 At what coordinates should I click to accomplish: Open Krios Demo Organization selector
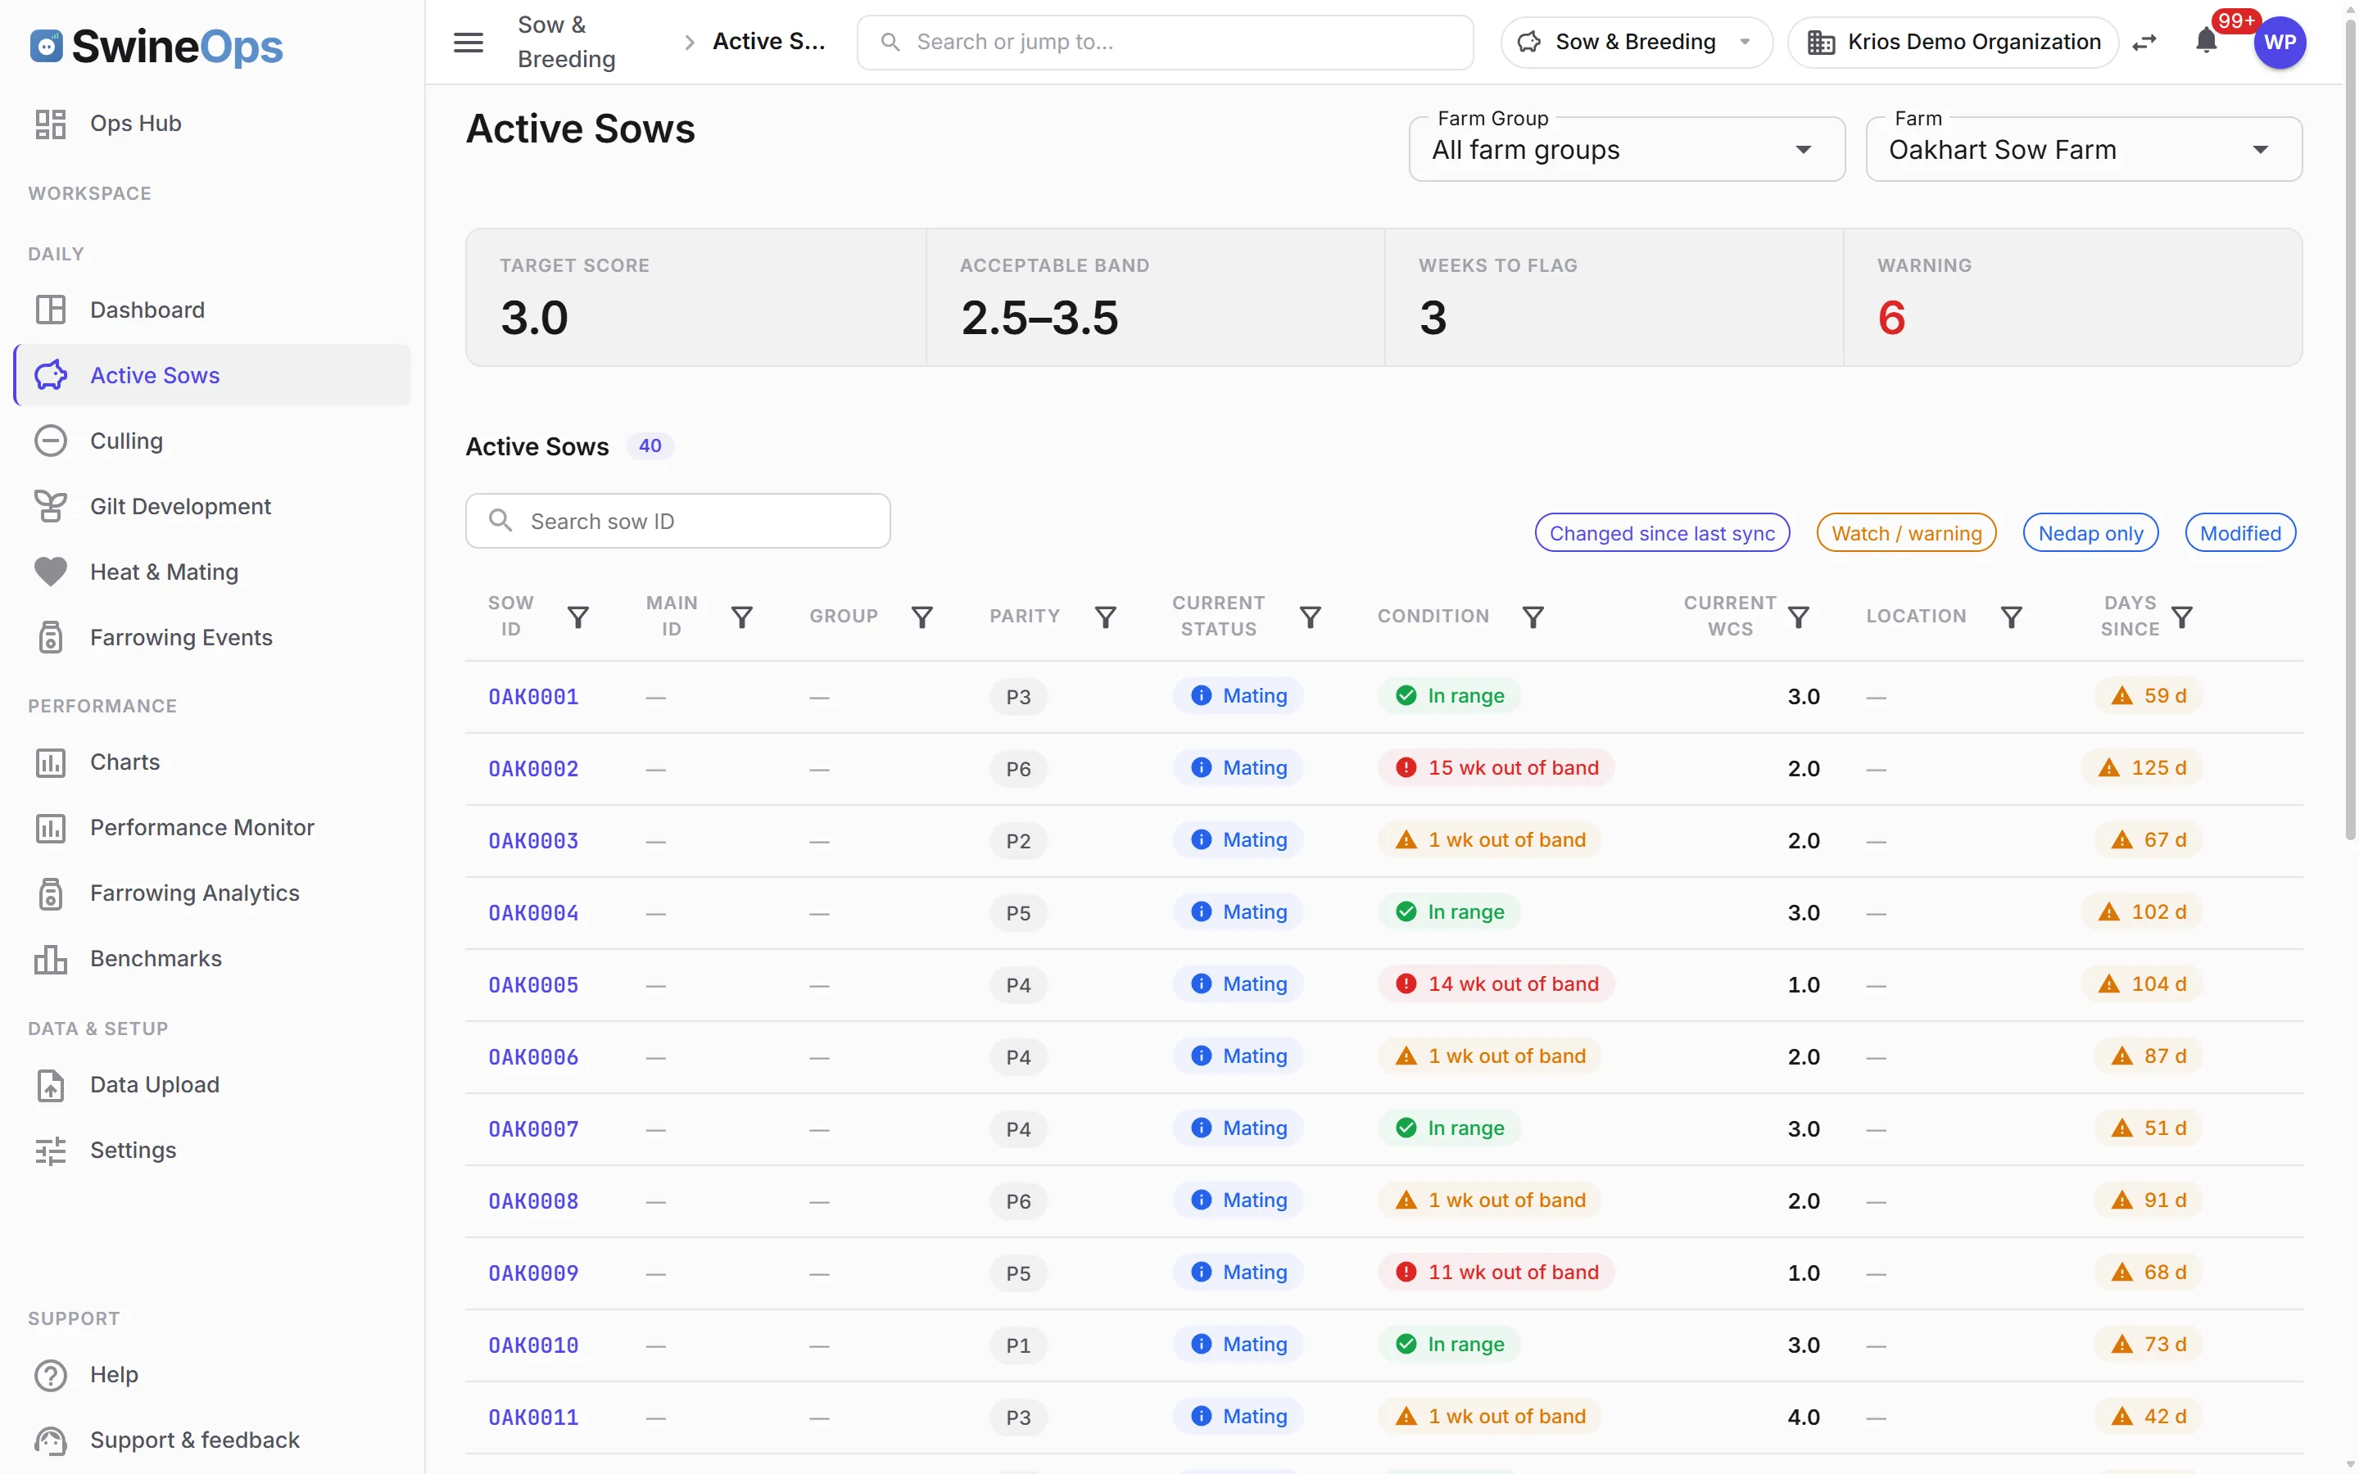(x=1953, y=42)
